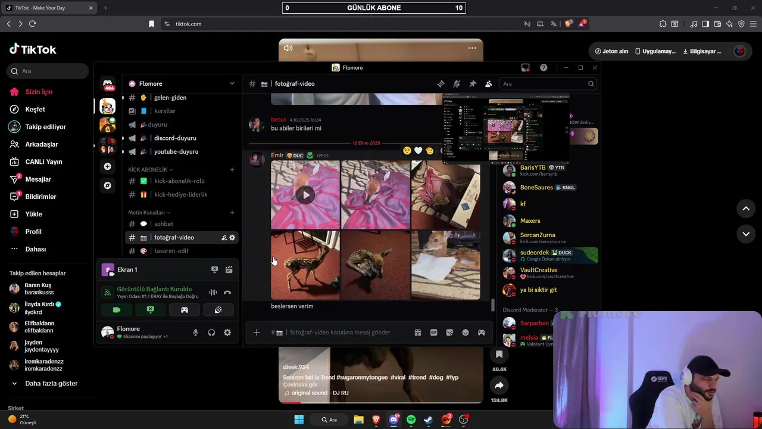The width and height of the screenshot is (762, 429).
Task: Toggle the Discord camera button
Action: pyautogui.click(x=116, y=310)
